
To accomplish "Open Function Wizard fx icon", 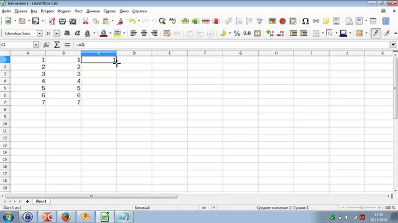I will click(x=47, y=45).
